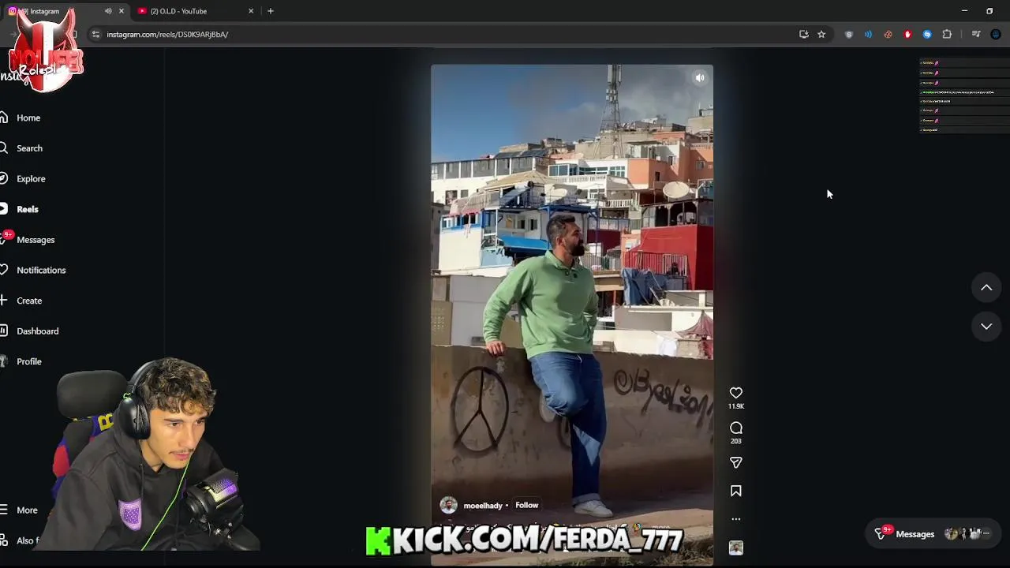Image resolution: width=1010 pixels, height=568 pixels.
Task: Open the browser media control icon
Action: (x=976, y=35)
